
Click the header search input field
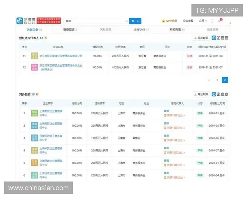(96, 21)
